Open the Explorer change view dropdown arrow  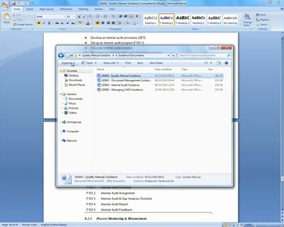pyautogui.click(x=211, y=63)
